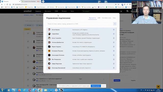Select journalist row Anton Tarasulidu
Screen dimensions: 163x92
[x=81, y=38]
